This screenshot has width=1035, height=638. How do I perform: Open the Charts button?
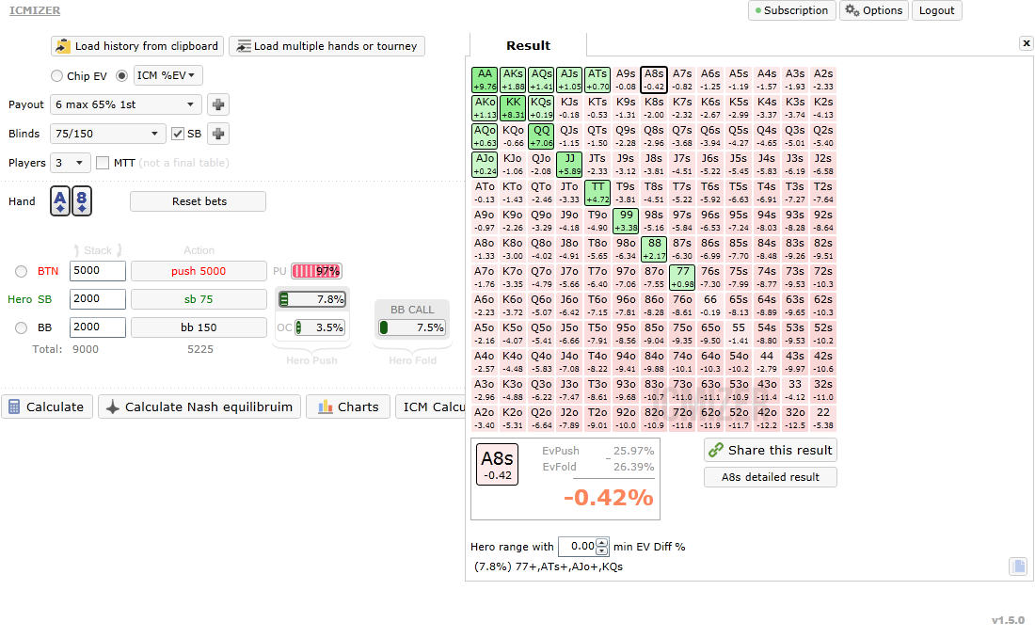click(x=348, y=407)
